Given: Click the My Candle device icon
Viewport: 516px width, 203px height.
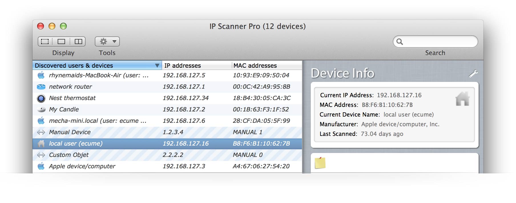Looking at the screenshot, I should (41, 109).
